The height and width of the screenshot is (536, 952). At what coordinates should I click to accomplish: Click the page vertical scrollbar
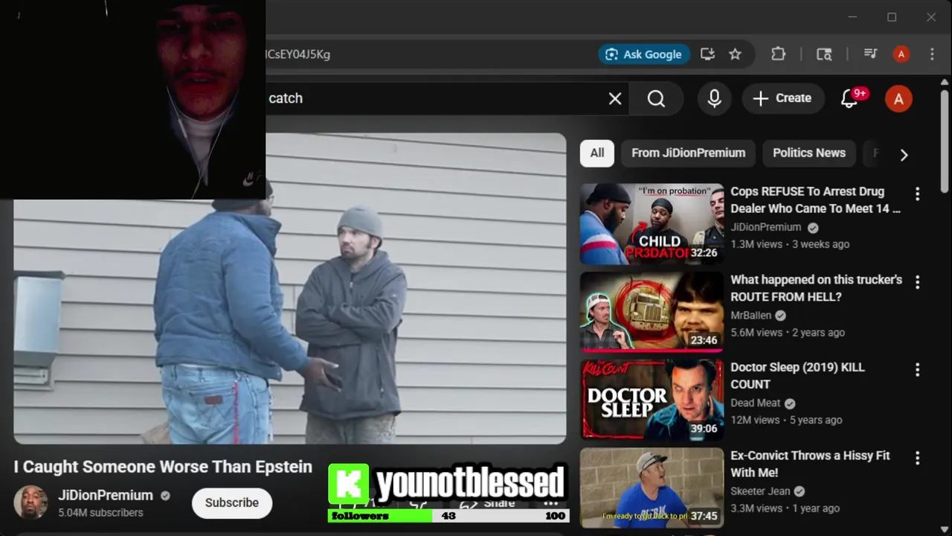click(945, 141)
